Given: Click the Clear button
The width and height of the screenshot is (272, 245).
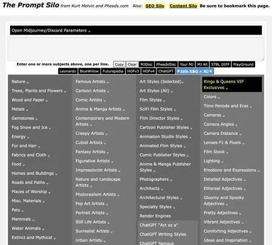Looking at the screenshot, I should click(x=132, y=65).
